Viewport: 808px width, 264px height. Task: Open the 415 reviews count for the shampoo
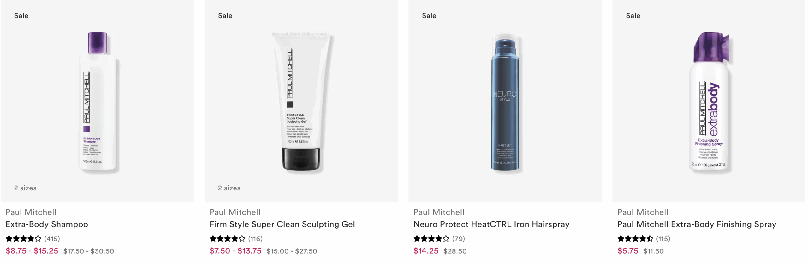click(52, 239)
